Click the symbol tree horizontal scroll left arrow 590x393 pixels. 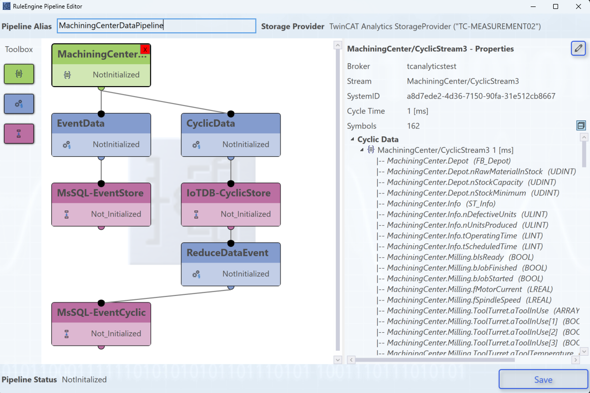[x=351, y=360]
